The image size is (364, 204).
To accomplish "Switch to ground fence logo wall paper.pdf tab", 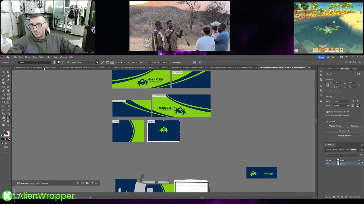I will [84, 67].
